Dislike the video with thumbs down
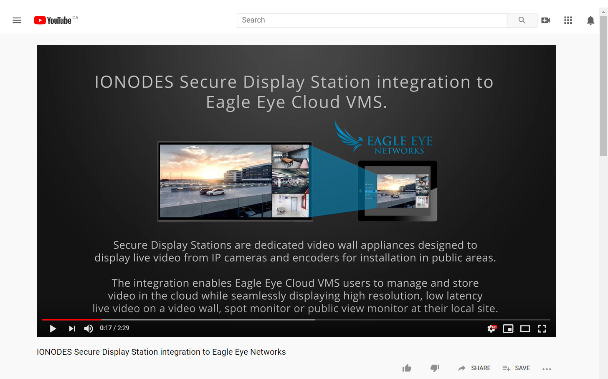This screenshot has width=608, height=379. point(435,368)
